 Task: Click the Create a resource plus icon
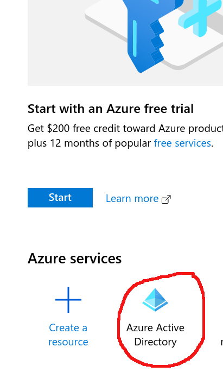pyautogui.click(x=68, y=300)
